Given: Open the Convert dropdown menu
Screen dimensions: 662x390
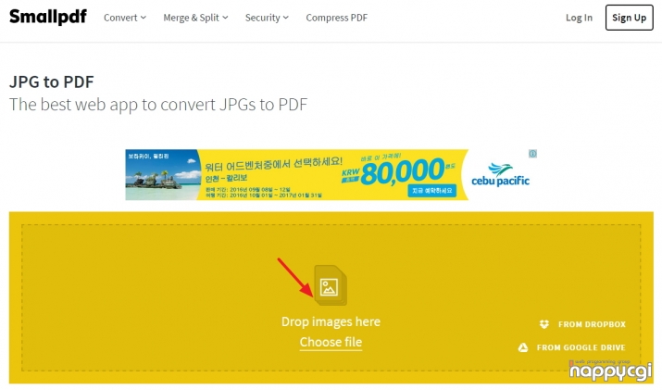Looking at the screenshot, I should (x=125, y=18).
